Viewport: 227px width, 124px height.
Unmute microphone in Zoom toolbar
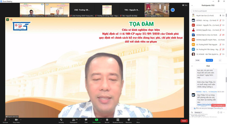point(6,121)
